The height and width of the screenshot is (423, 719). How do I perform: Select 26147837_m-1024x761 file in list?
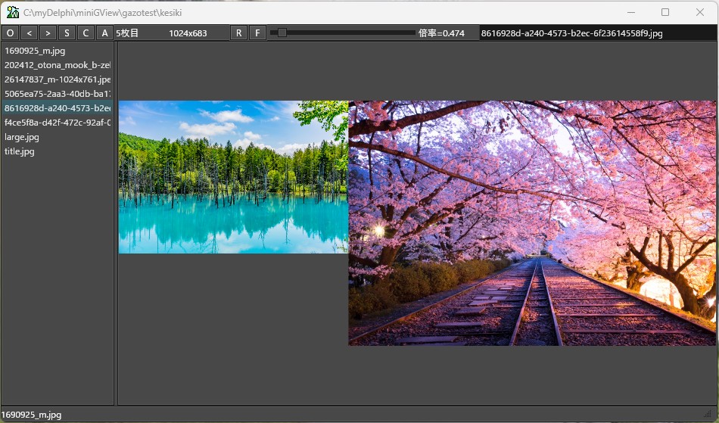[x=58, y=79]
